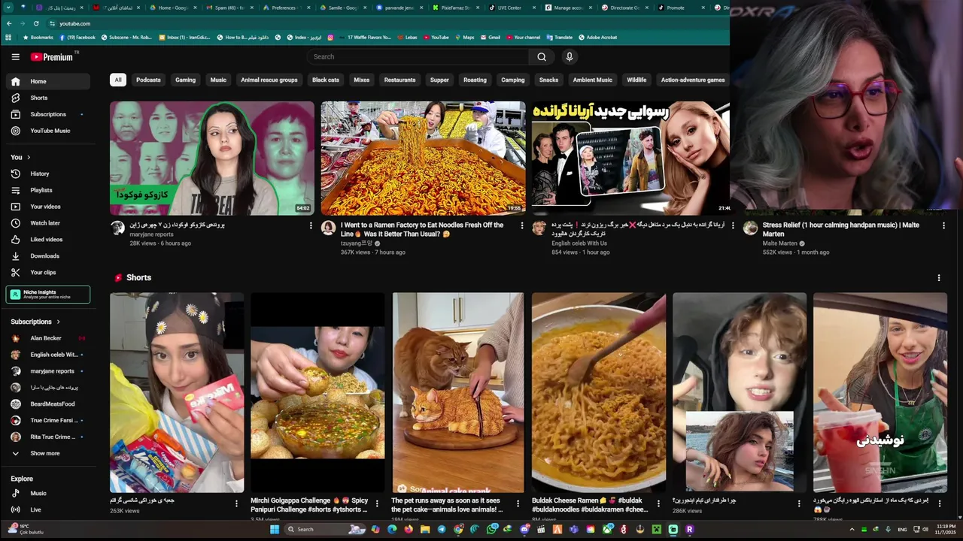Open YouTube Music from the sidebar
The image size is (963, 541).
tap(48, 131)
